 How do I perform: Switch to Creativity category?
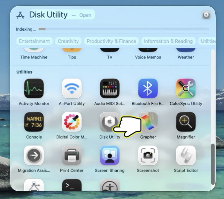68,41
